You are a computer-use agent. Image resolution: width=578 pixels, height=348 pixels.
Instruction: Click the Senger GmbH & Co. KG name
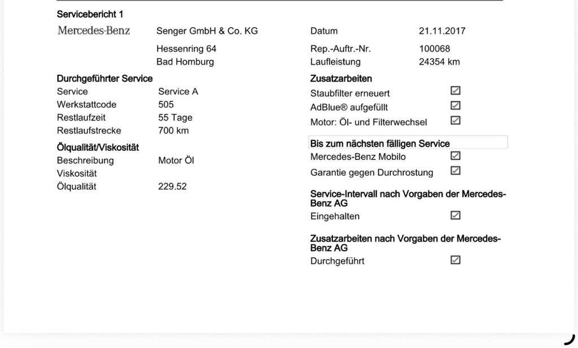207,31
